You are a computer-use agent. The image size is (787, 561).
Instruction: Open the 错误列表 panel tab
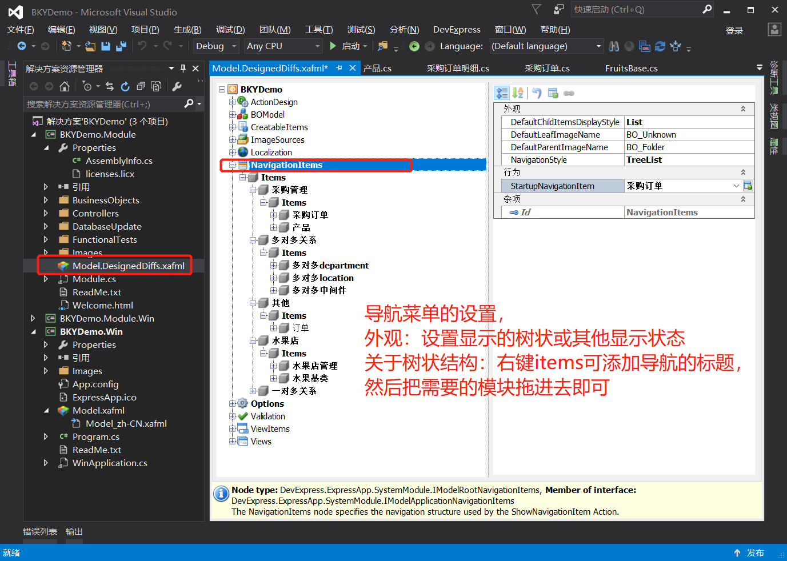coord(40,532)
